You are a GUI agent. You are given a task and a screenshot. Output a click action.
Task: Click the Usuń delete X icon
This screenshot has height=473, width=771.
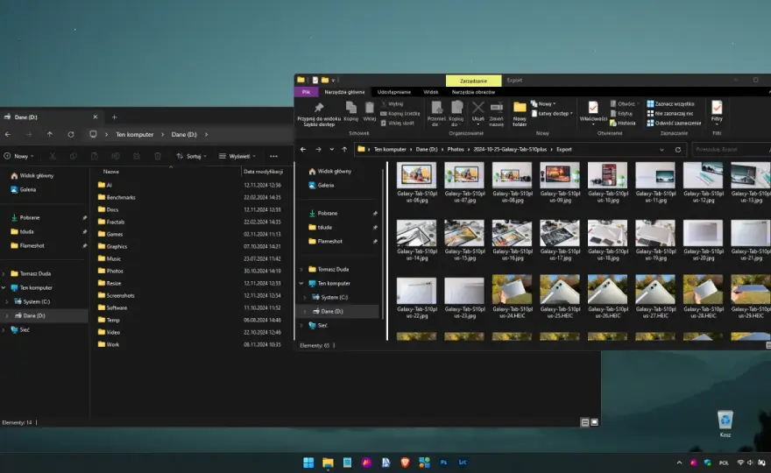[x=478, y=108]
